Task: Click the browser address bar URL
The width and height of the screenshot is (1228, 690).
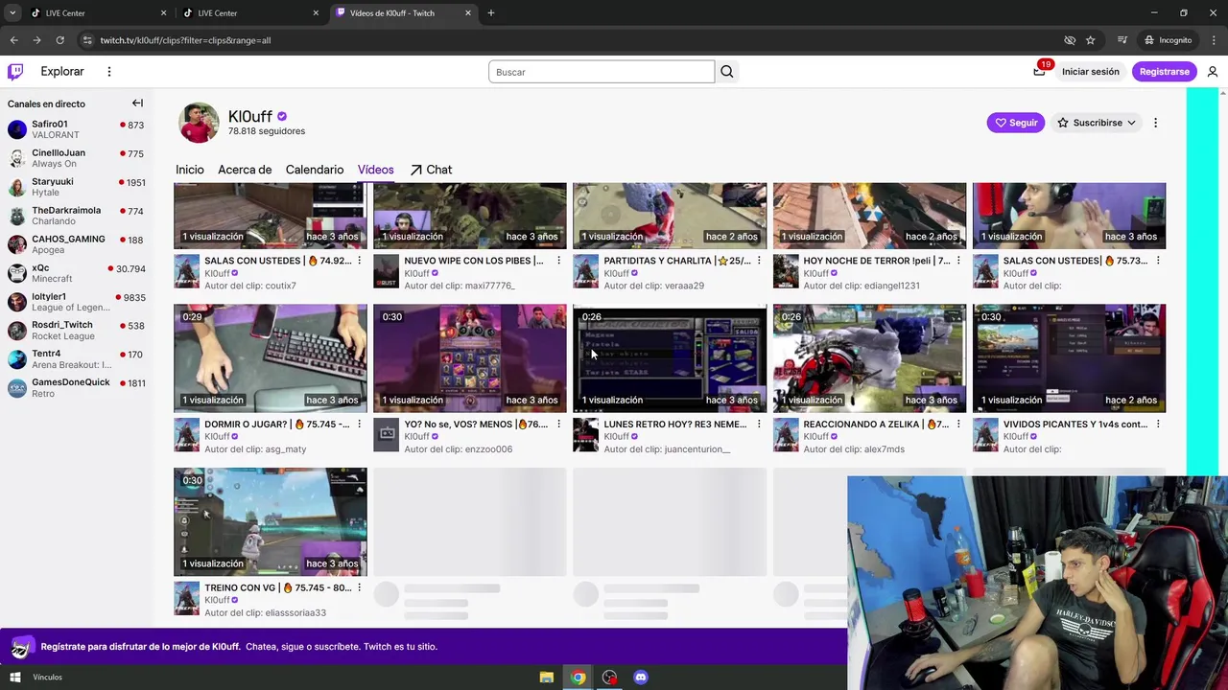Action: [x=185, y=40]
